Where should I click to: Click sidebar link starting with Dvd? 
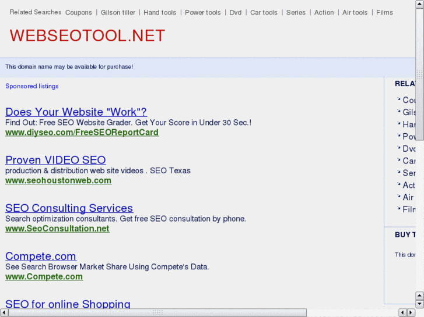pos(409,149)
